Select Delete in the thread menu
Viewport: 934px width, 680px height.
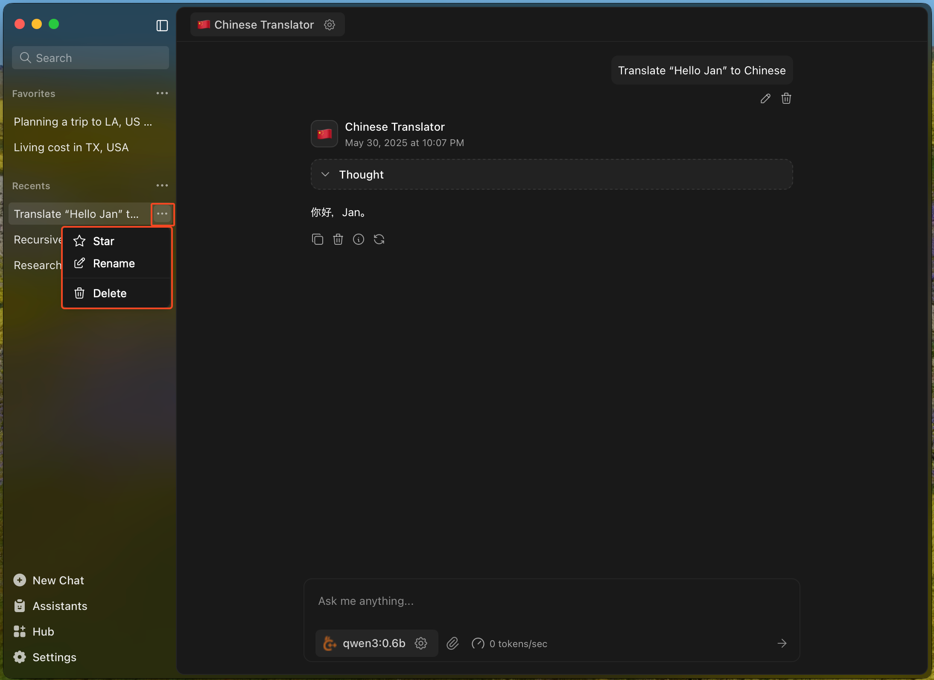pos(110,293)
